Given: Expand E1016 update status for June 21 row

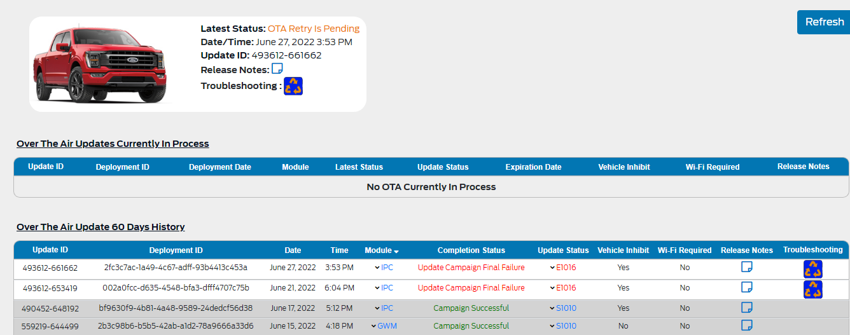Looking at the screenshot, I should pyautogui.click(x=552, y=288).
